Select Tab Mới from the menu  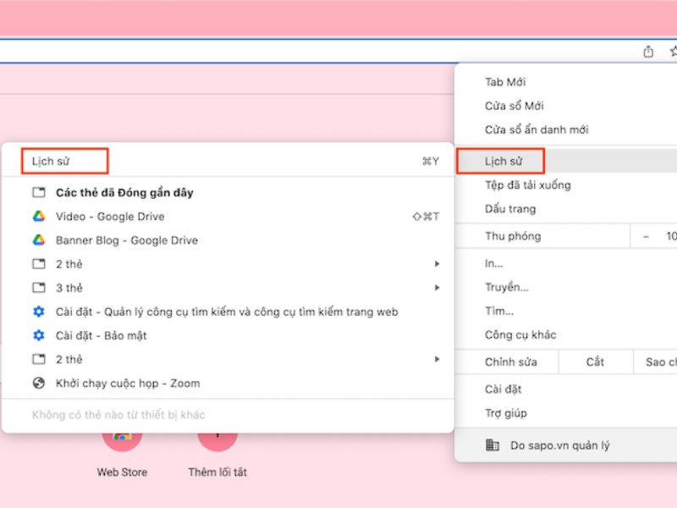(505, 82)
